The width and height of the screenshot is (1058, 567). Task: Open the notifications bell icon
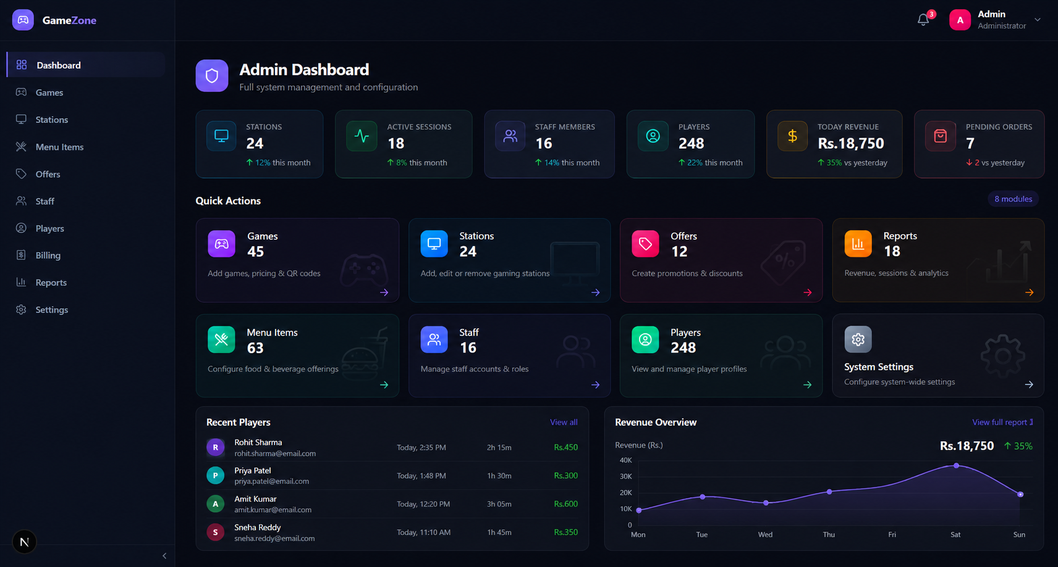pyautogui.click(x=923, y=20)
